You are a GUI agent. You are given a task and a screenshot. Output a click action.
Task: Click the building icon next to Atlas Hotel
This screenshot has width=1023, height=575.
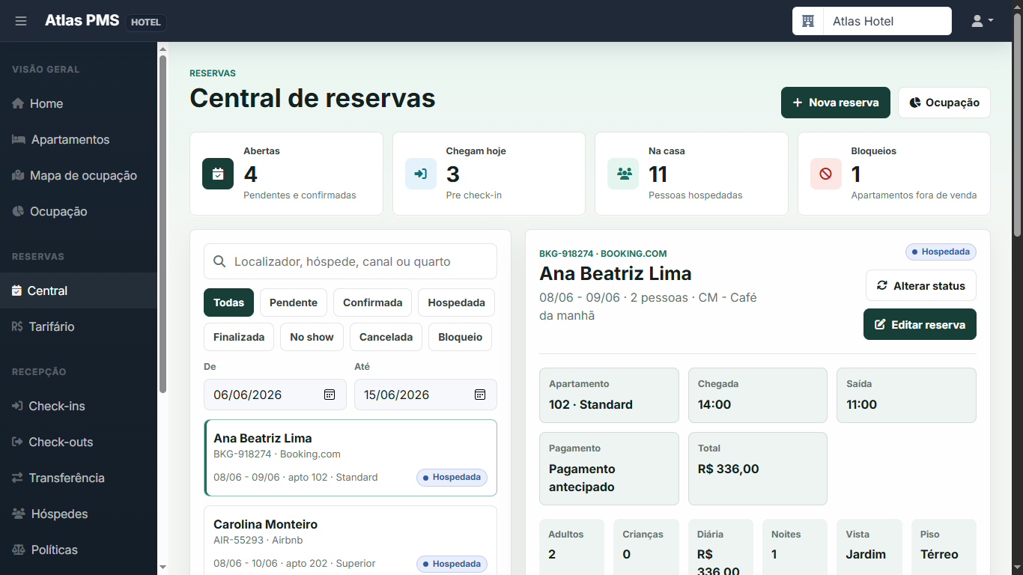tap(808, 21)
